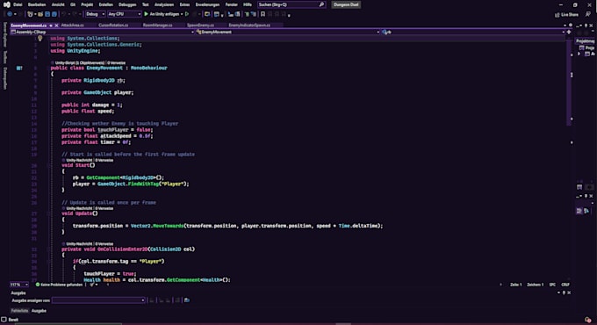Click the split editor icon beside member dropdown
597x325 pixels.
point(569,32)
